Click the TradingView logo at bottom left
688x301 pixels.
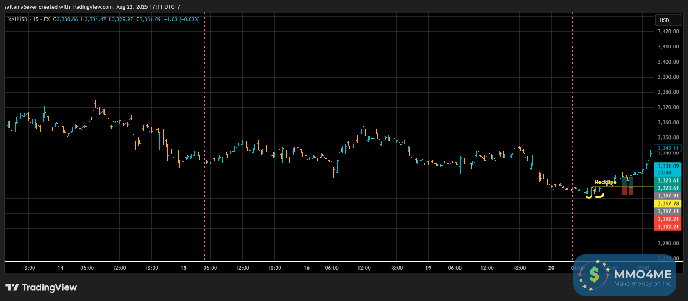(41, 287)
